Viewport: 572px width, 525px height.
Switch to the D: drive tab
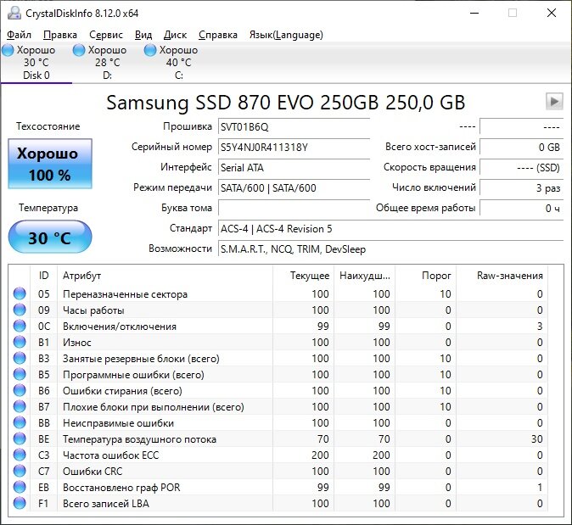coord(107,63)
